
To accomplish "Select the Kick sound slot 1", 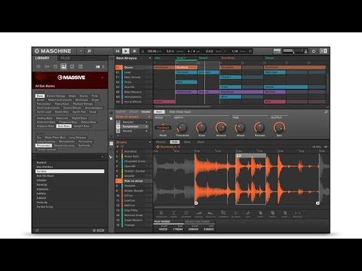I will pyautogui.click(x=133, y=151).
